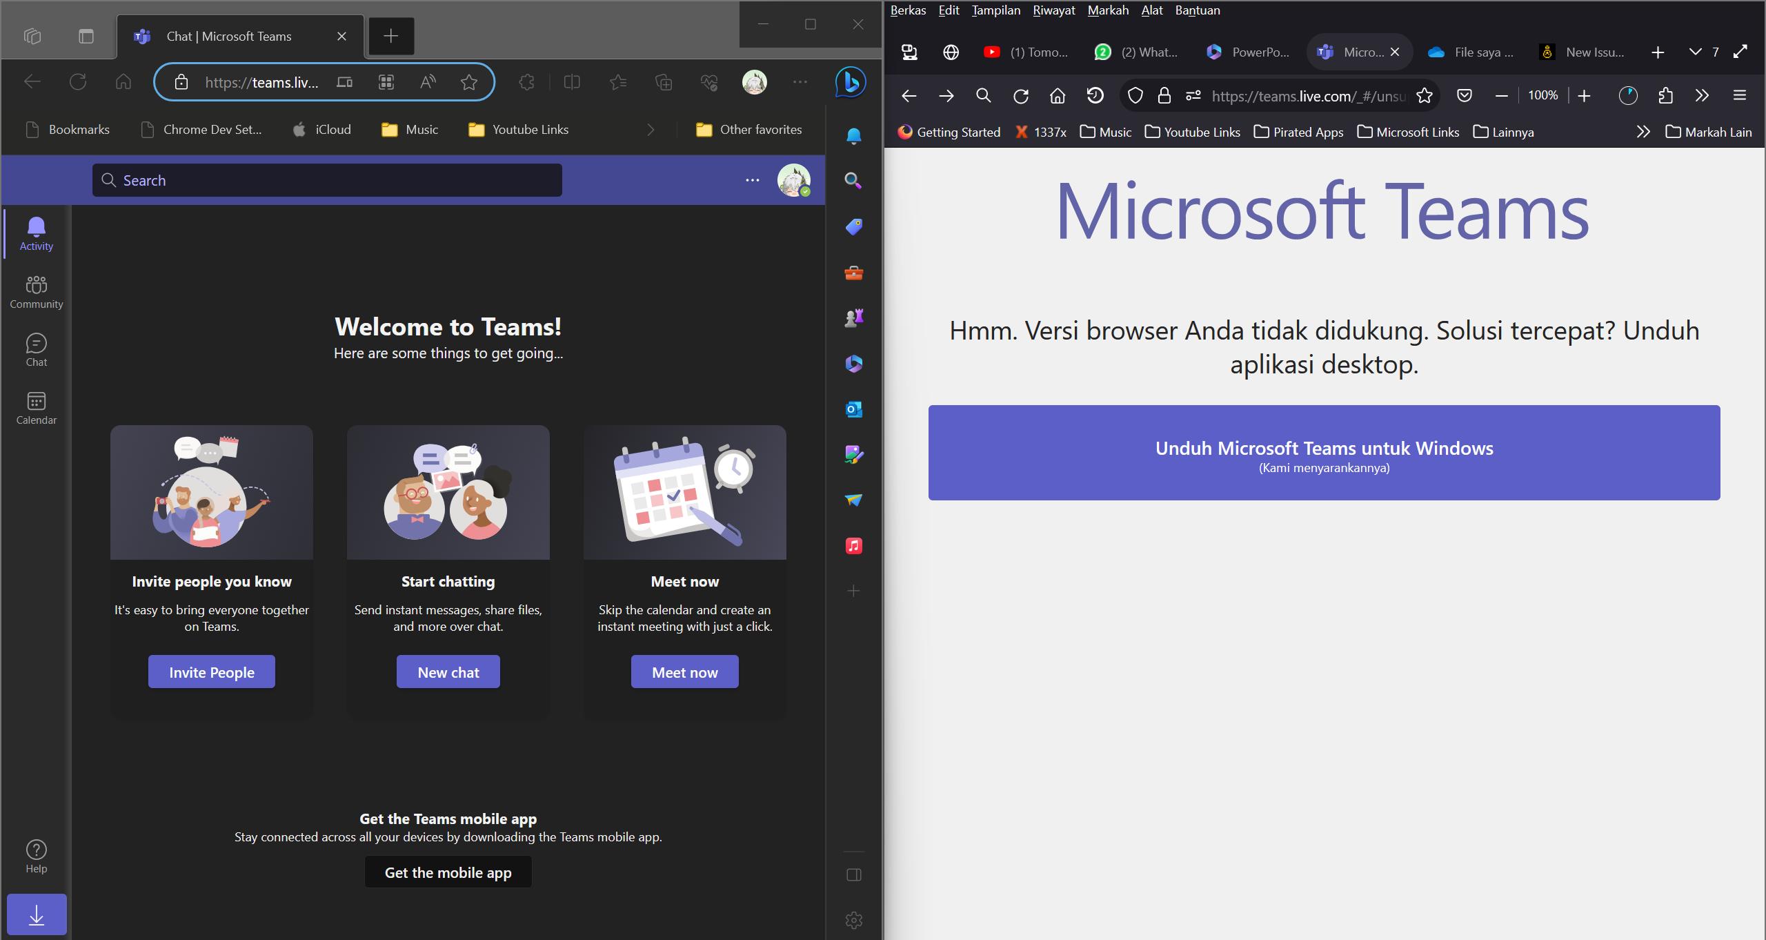Toggle Edge sidebar visibility button
1766x940 pixels.
(853, 875)
